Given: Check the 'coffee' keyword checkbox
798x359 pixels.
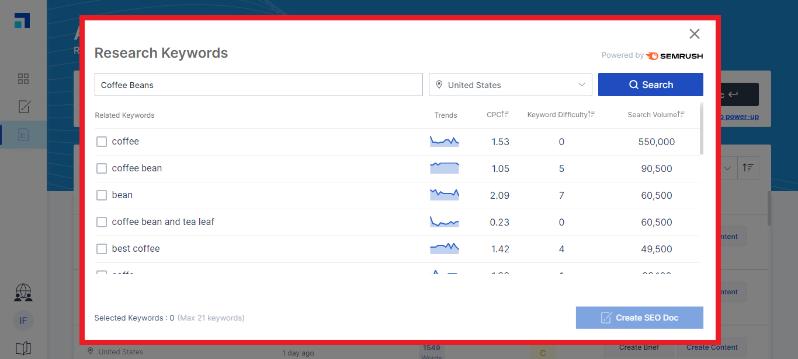Looking at the screenshot, I should (x=102, y=142).
